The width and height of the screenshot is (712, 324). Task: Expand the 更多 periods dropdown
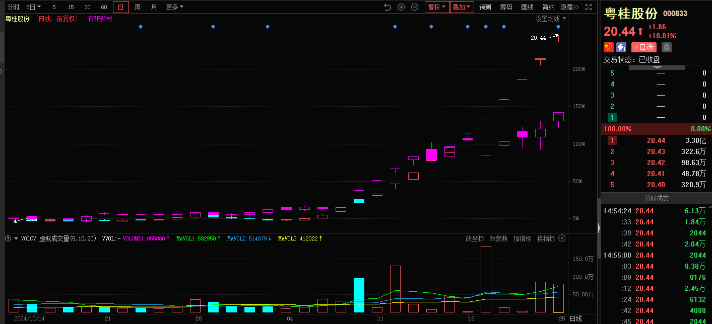pyautogui.click(x=174, y=7)
